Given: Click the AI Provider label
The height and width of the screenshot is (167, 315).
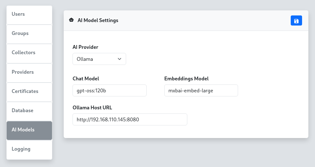Looking at the screenshot, I should 85,47.
